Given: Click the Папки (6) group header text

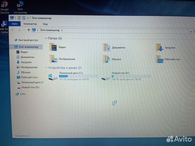Looking at the screenshot, I should click(x=55, y=38).
